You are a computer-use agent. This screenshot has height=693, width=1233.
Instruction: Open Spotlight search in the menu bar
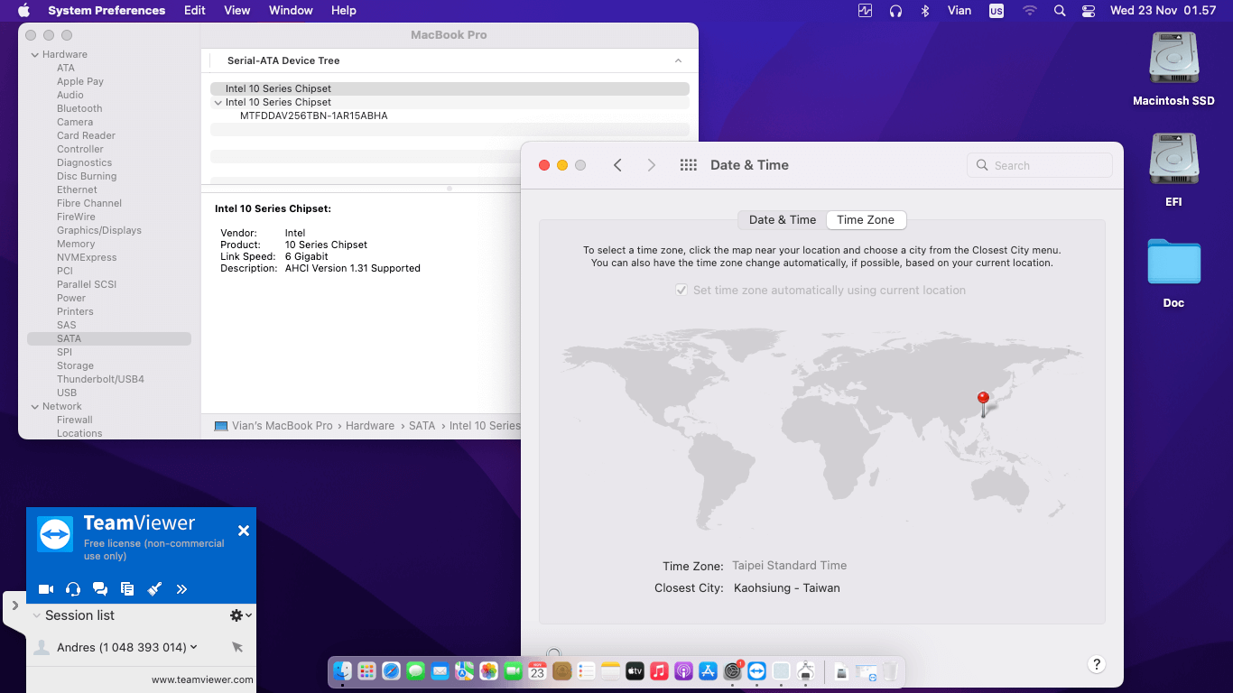click(1061, 11)
